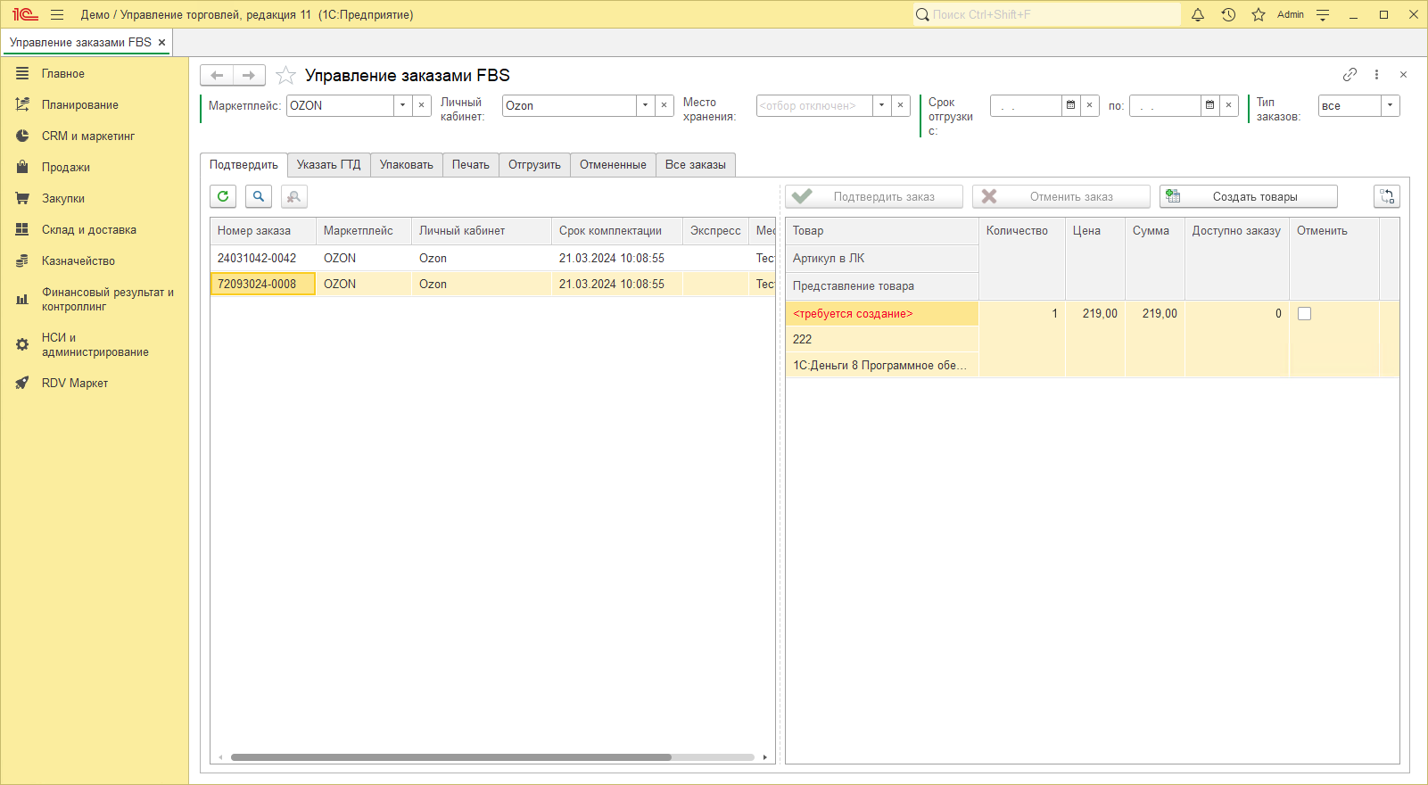Navigate back with the left arrow
The width and height of the screenshot is (1428, 785).
217,76
